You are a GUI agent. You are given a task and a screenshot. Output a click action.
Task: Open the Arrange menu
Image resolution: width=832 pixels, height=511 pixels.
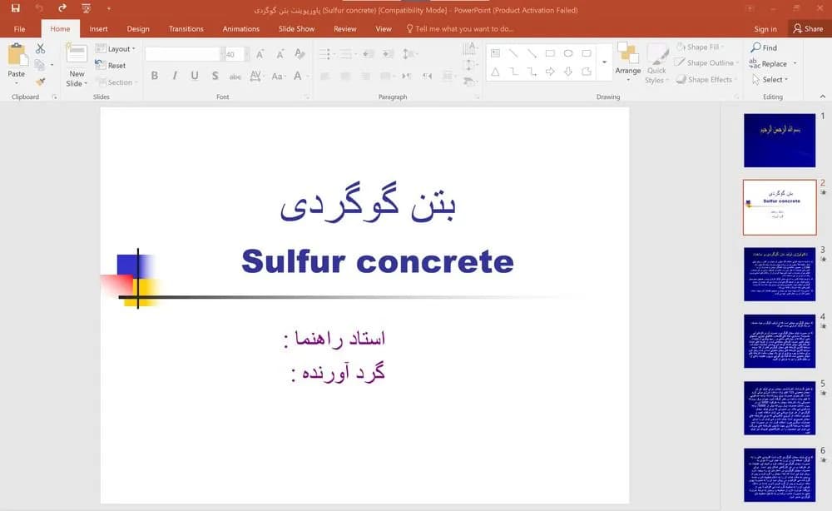point(627,62)
